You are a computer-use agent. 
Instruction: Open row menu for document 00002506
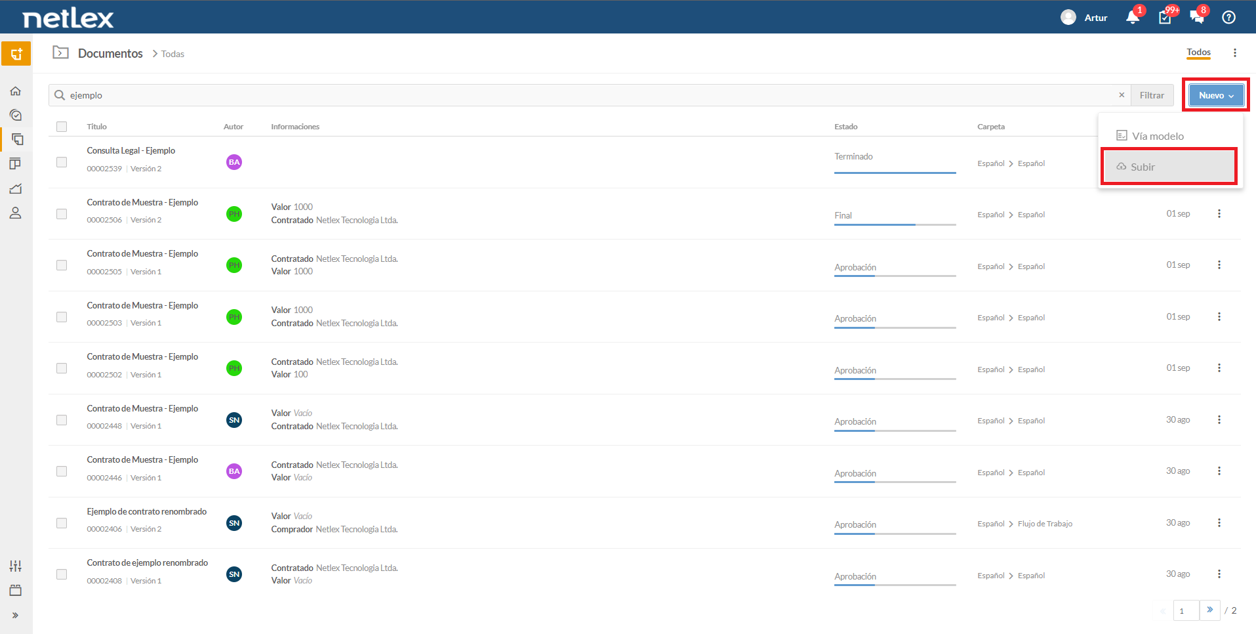tap(1219, 214)
